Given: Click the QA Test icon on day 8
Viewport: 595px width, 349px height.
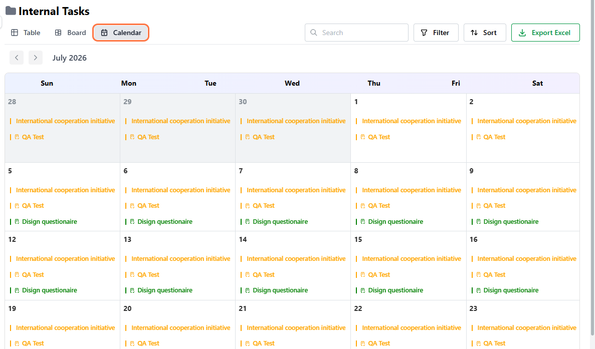Looking at the screenshot, I should [363, 206].
